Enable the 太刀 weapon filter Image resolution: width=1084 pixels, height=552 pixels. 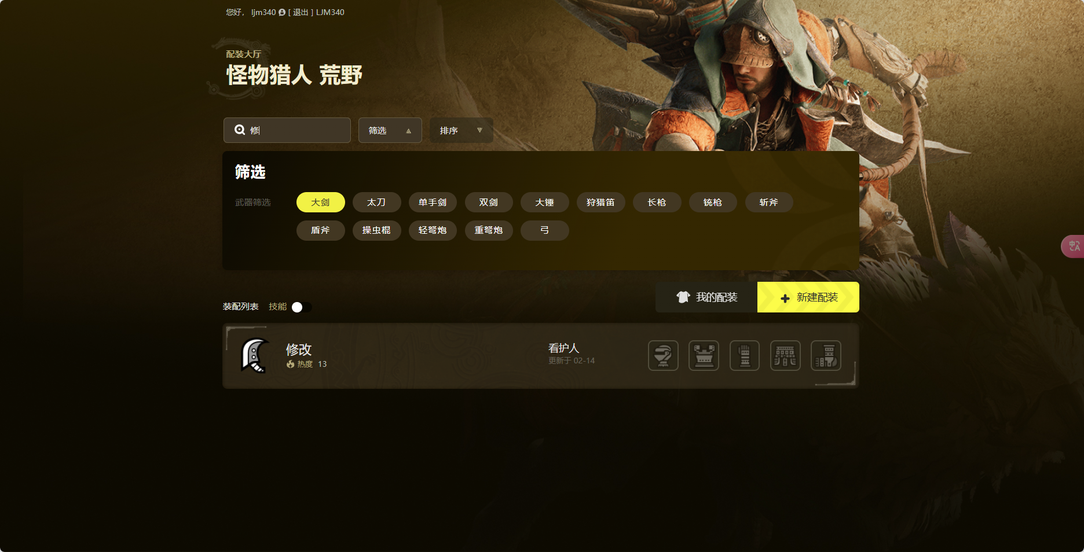(376, 203)
